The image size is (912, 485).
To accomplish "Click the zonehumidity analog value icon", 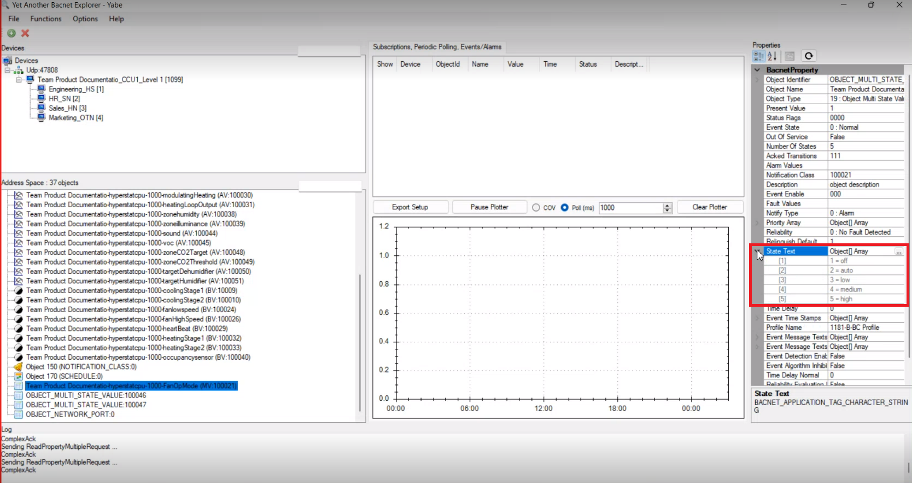I will (x=19, y=214).
